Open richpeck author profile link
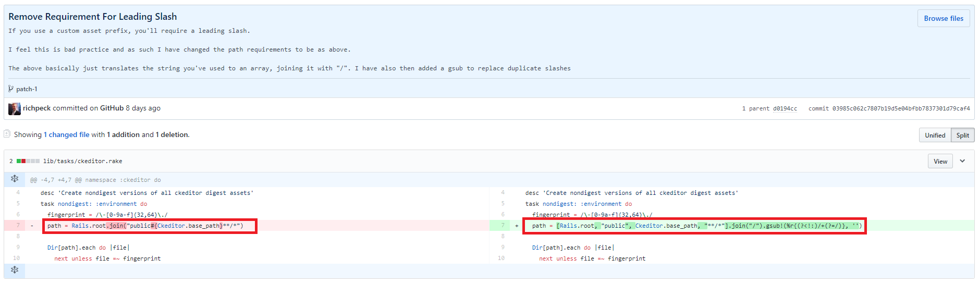This screenshot has height=284, width=979. (36, 108)
